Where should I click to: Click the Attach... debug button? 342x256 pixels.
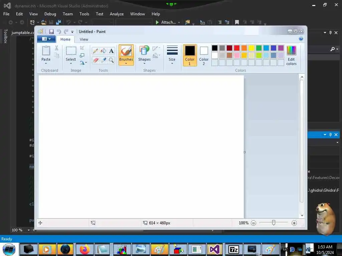(166, 22)
